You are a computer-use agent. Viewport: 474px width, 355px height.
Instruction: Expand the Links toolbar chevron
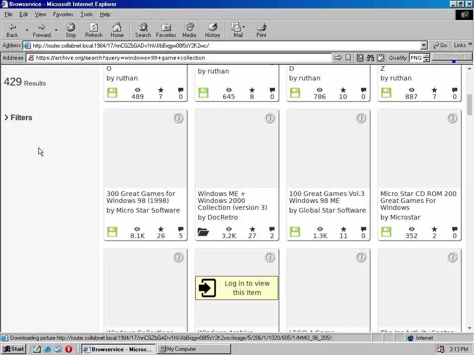[470, 44]
